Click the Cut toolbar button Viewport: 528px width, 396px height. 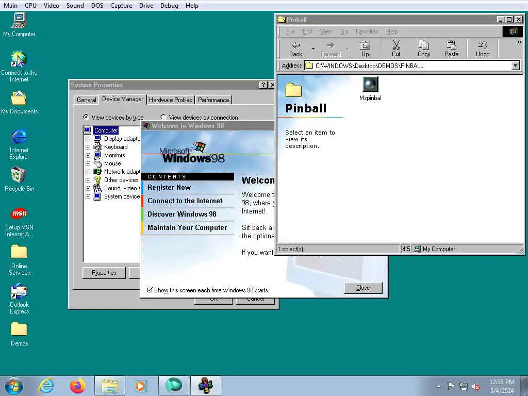point(396,49)
